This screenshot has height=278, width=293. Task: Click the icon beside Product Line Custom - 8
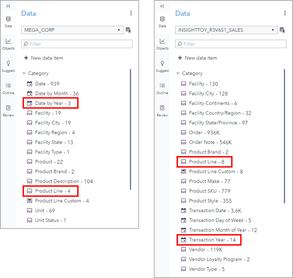coord(183,172)
